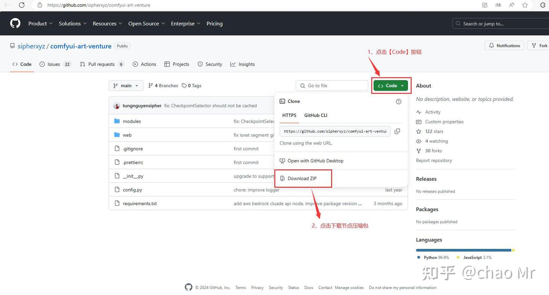
Task: Bookmark page with the star icon
Action: 525,5
